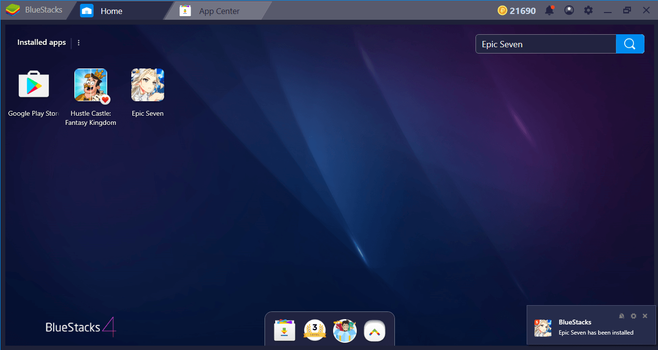
Task: Open the coin balance 21690
Action: [x=517, y=10]
